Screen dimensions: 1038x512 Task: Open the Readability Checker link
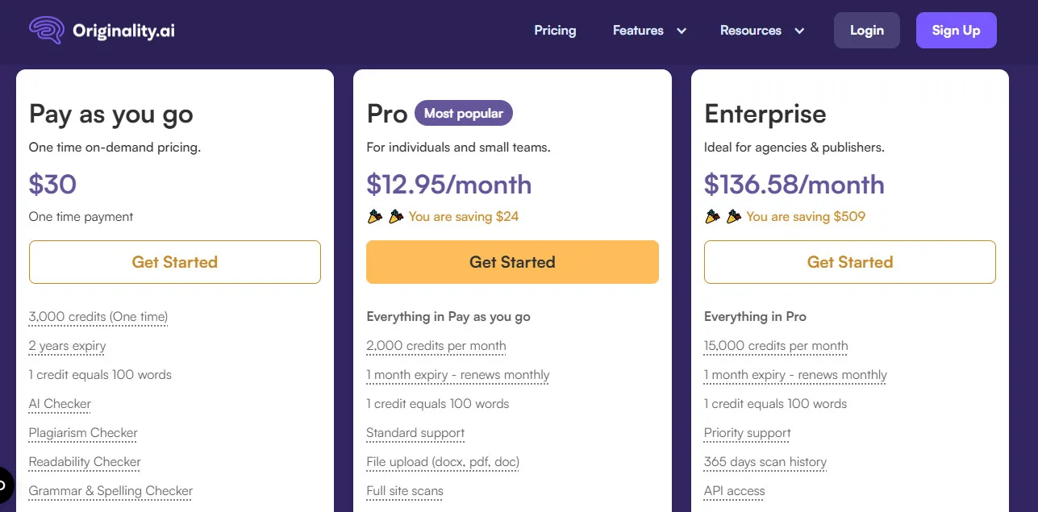tap(84, 462)
